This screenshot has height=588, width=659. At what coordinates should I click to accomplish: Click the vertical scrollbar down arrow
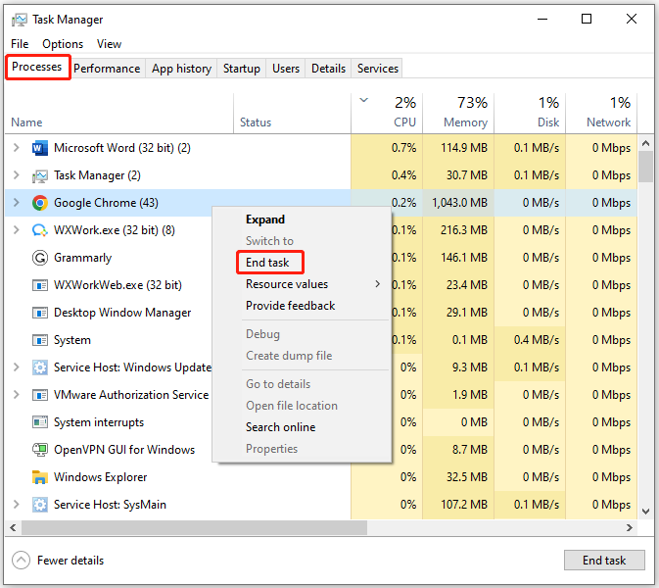click(x=646, y=512)
